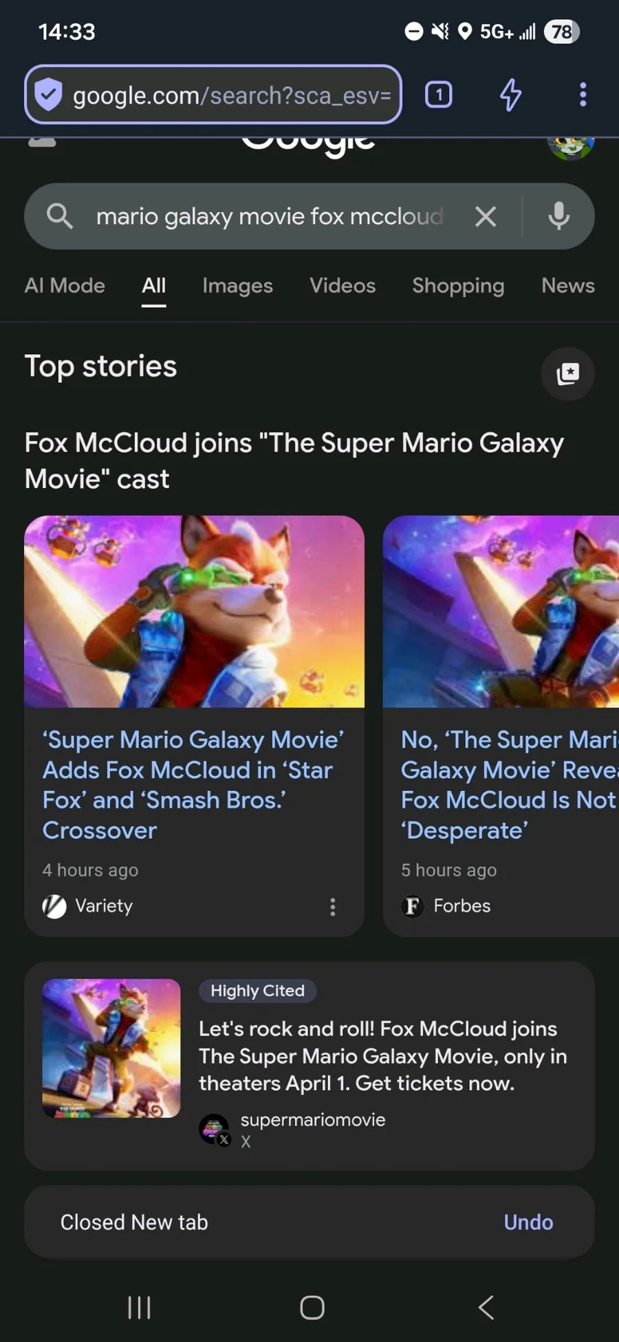Open Variety's Fox McCloud article headline
Screen dimensions: 619x1342
click(193, 785)
